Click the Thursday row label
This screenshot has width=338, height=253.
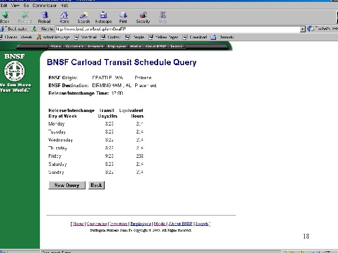(x=58, y=148)
